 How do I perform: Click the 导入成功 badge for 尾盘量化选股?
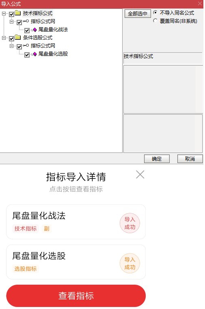(x=130, y=263)
